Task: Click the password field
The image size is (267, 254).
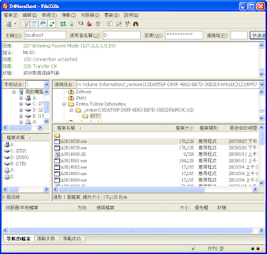Action: [x=184, y=35]
